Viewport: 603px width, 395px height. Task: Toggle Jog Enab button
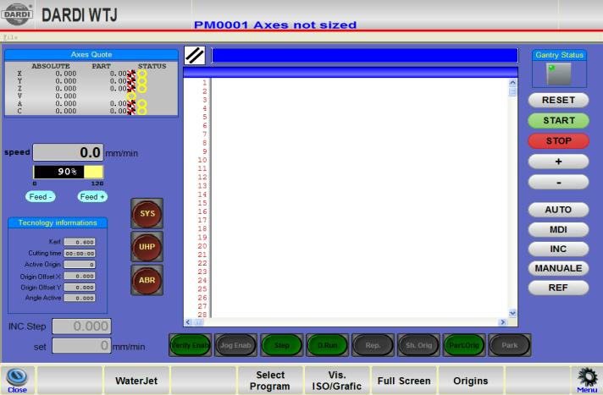[235, 345]
